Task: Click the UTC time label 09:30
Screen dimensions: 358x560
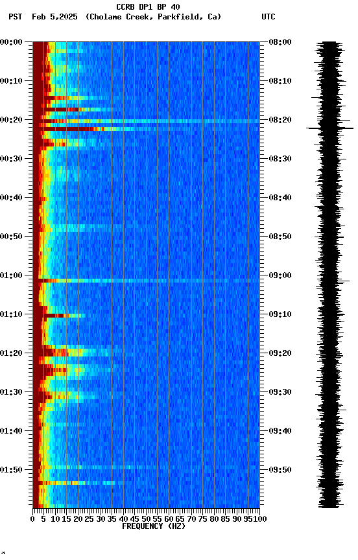Action: click(x=280, y=392)
